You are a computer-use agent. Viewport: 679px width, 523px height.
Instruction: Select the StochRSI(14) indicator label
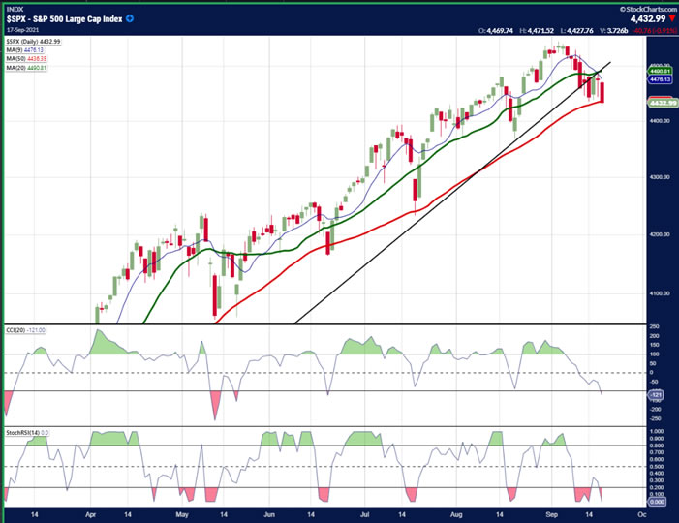(27, 433)
